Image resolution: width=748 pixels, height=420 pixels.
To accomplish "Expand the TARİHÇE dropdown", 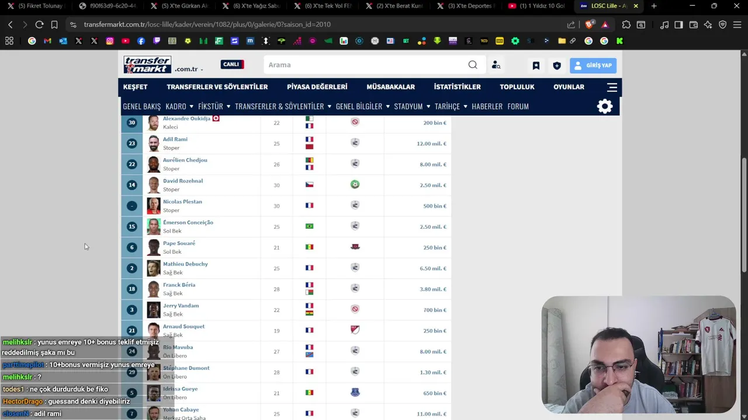I will click(465, 106).
